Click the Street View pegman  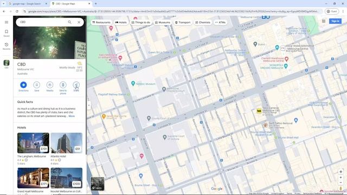coord(341,188)
